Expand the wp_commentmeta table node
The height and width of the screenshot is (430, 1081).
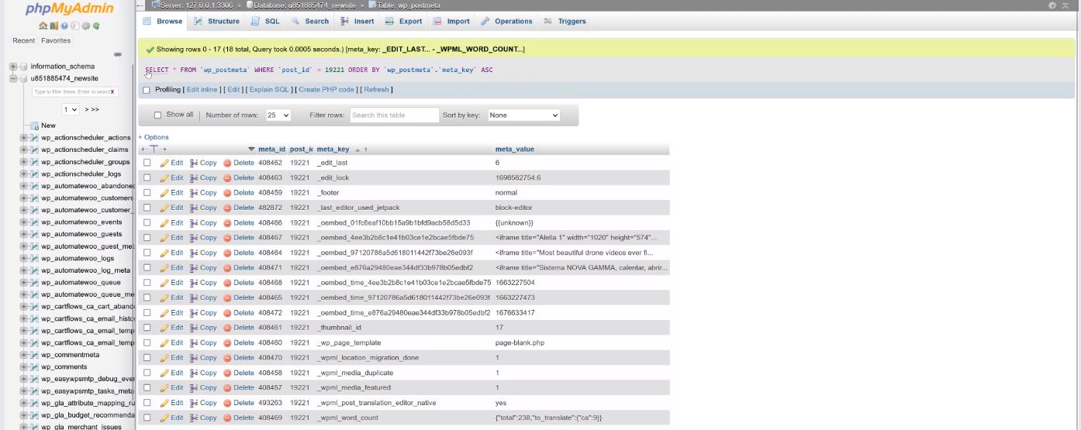[24, 355]
